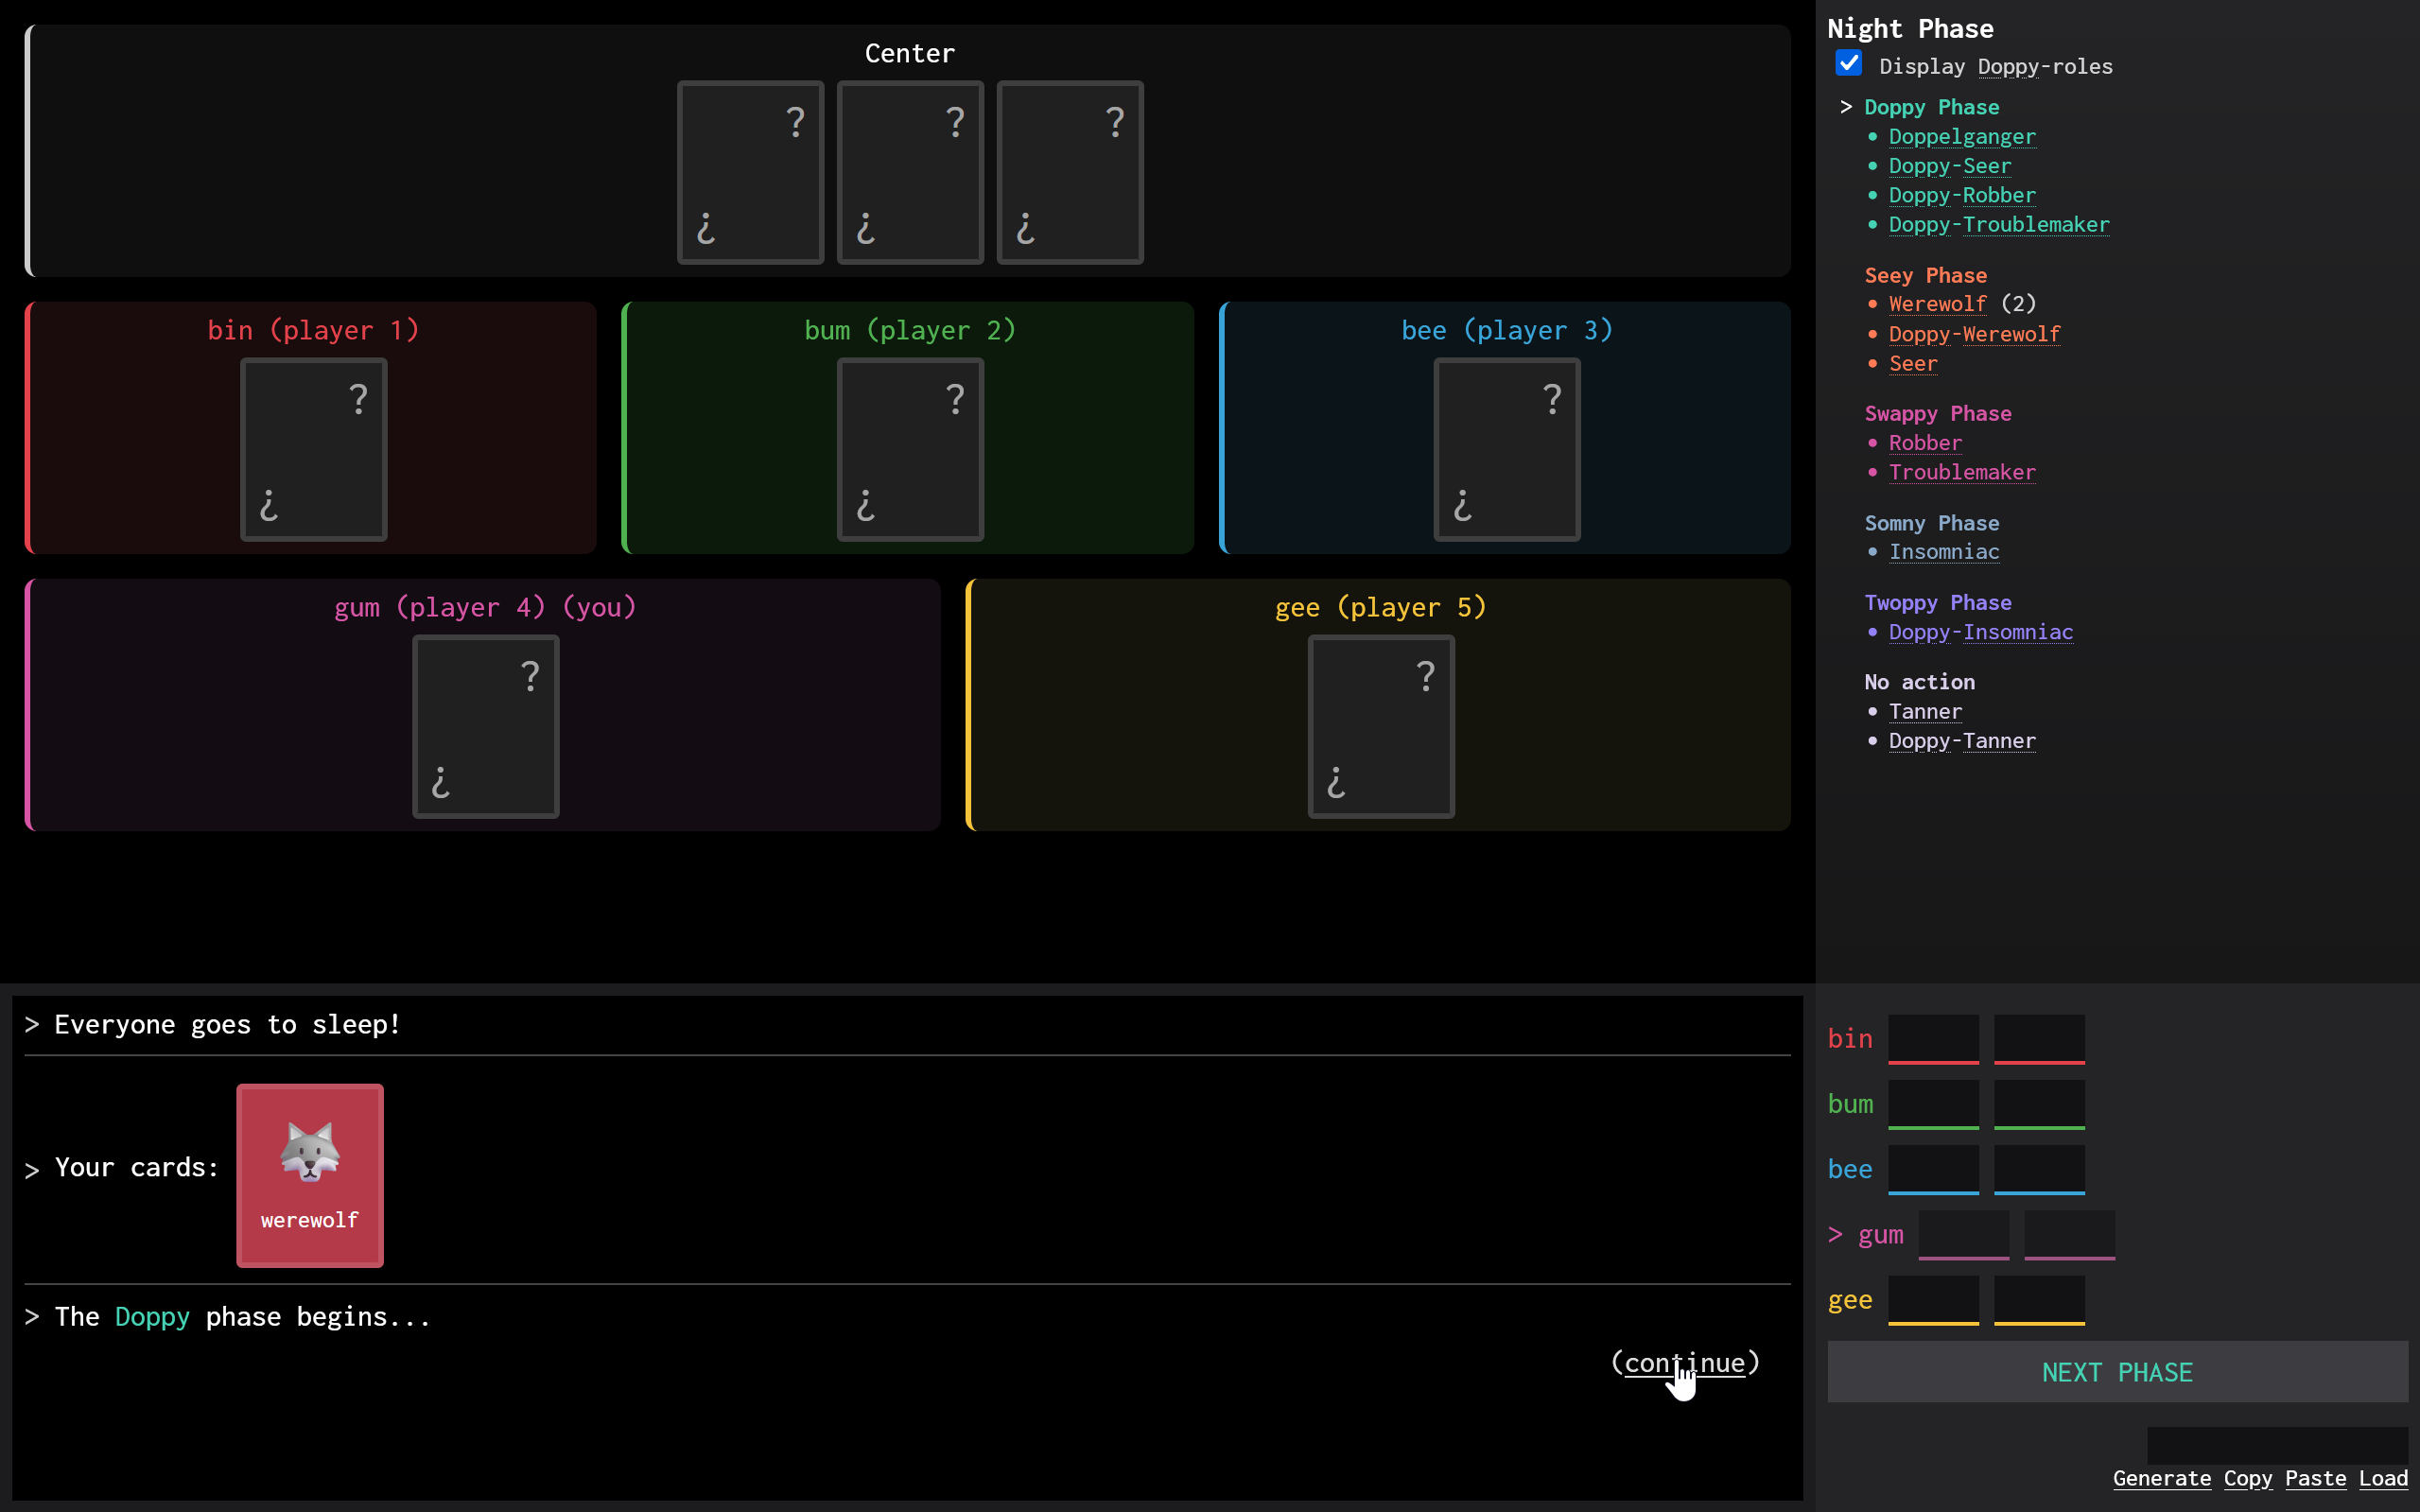The height and width of the screenshot is (1512, 2420).
Task: Click the Load link
Action: 2383,1478
